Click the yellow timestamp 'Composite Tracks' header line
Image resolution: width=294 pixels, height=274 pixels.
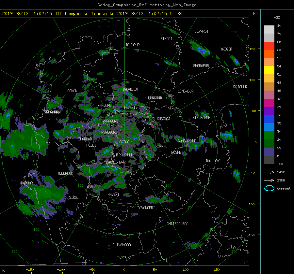pyautogui.click(x=92, y=13)
